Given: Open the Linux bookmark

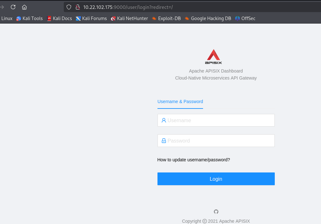Looking at the screenshot, I should pyautogui.click(x=6, y=18).
